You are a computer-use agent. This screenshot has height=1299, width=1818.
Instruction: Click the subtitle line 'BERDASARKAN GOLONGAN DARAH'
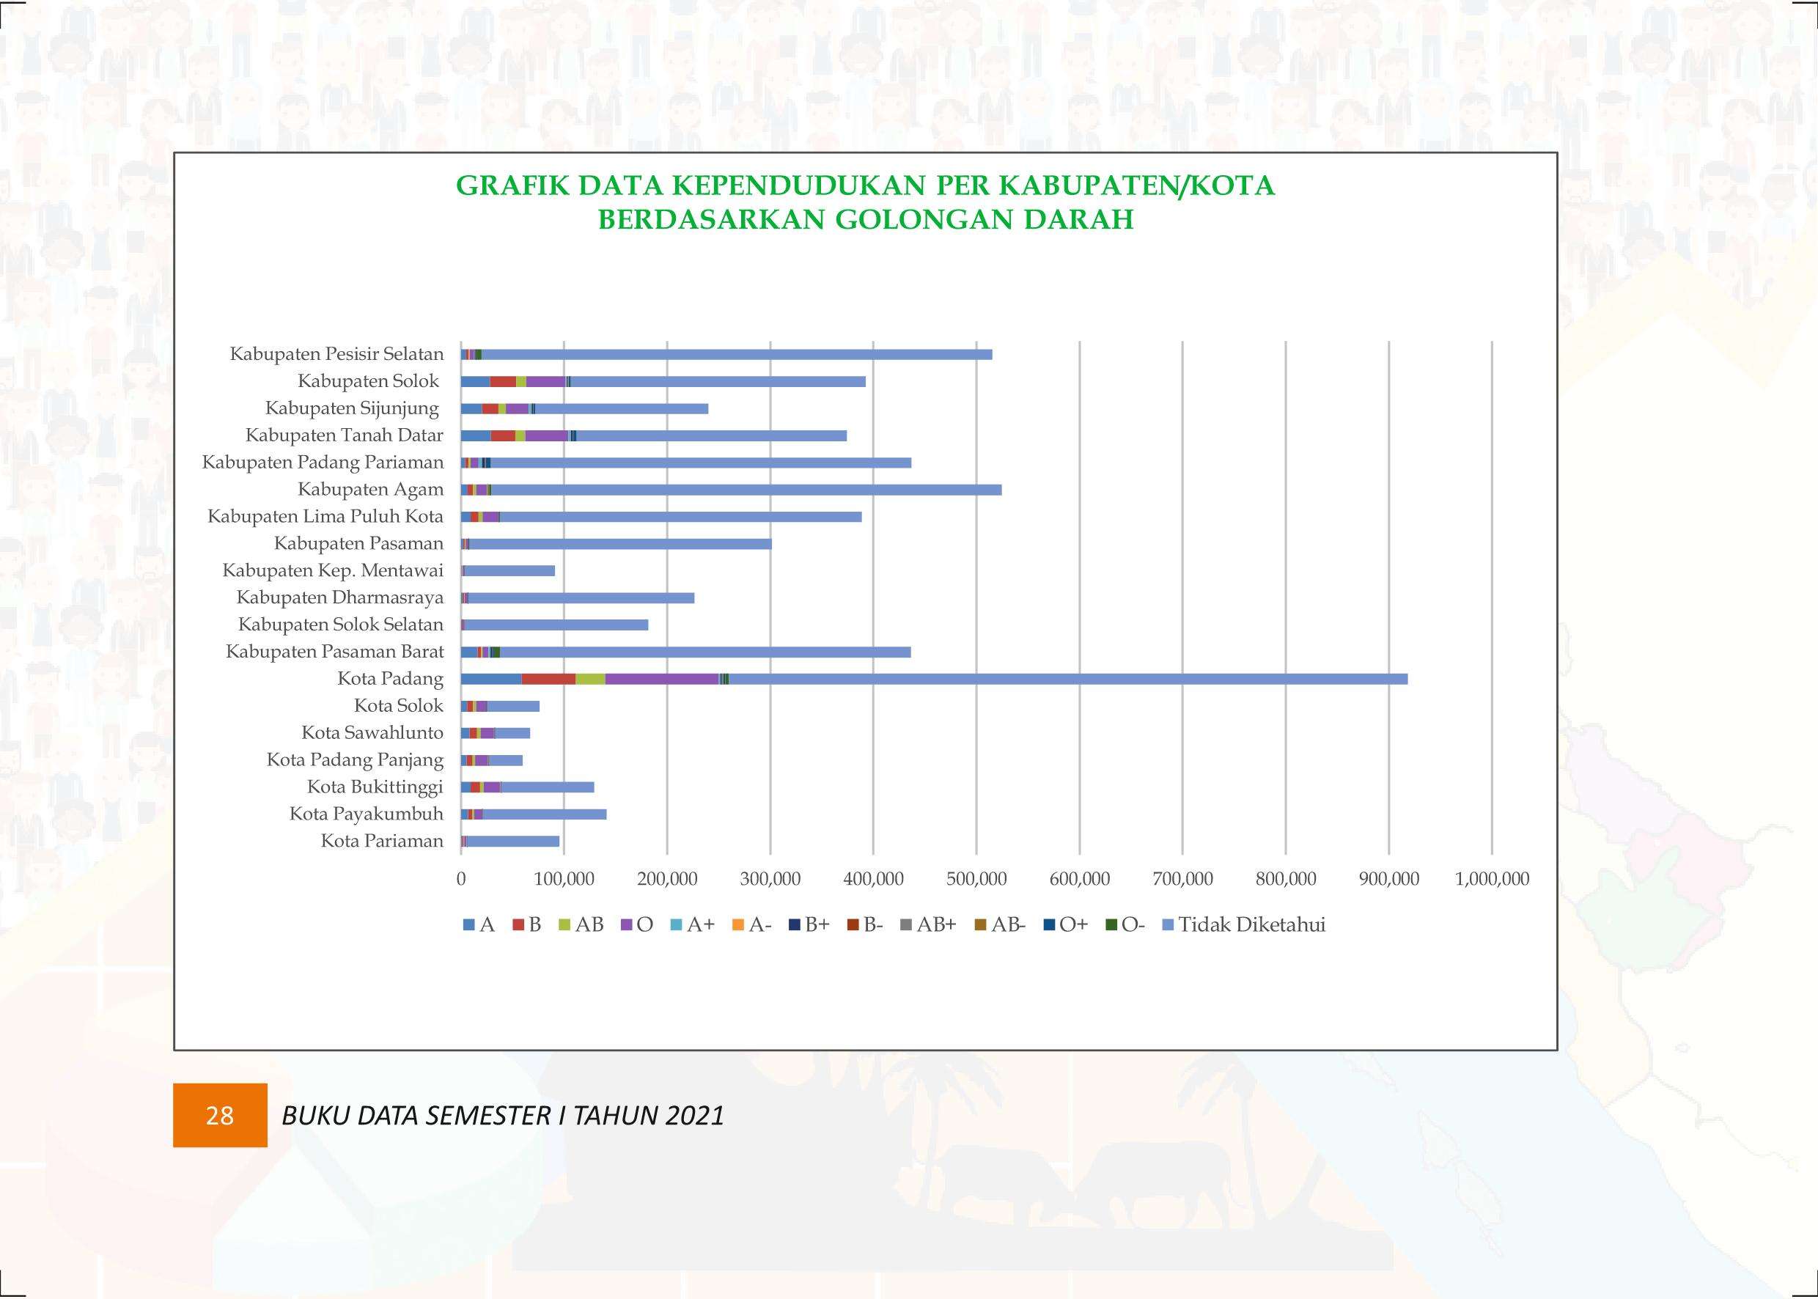(866, 219)
